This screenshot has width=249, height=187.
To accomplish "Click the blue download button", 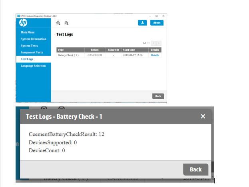I will pyautogui.click(x=142, y=23).
